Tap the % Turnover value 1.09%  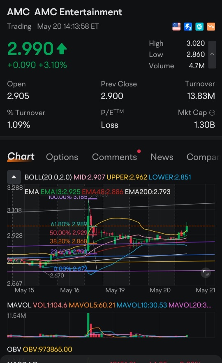[x=19, y=125]
